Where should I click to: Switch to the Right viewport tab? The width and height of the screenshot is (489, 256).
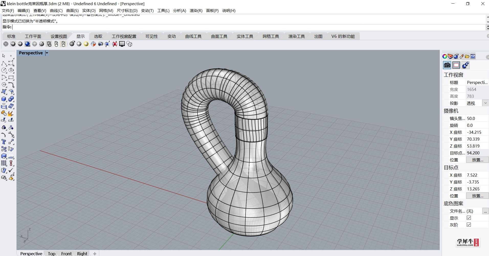82,253
